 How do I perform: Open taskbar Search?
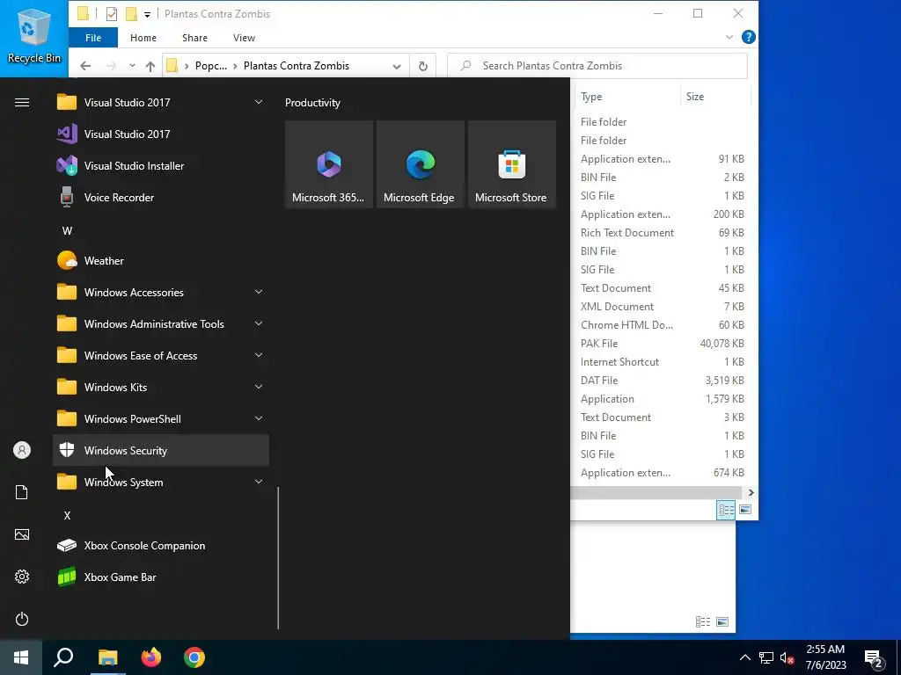click(63, 657)
